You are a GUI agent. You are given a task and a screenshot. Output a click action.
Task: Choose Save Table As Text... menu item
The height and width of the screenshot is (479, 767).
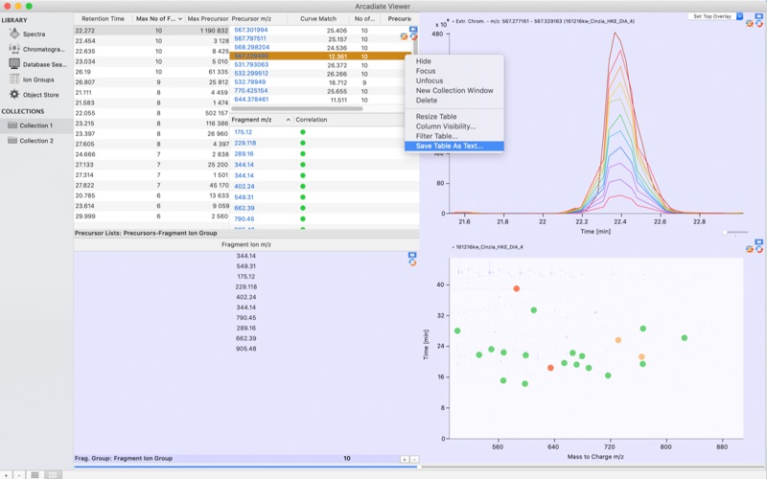(x=453, y=146)
